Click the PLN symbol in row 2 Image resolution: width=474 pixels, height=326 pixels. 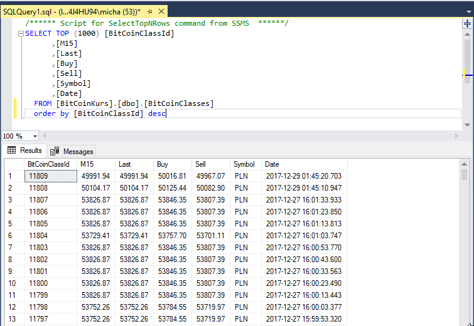(x=245, y=187)
